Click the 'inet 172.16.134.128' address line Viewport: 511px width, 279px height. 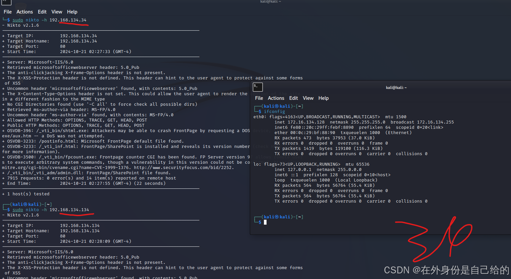364,122
